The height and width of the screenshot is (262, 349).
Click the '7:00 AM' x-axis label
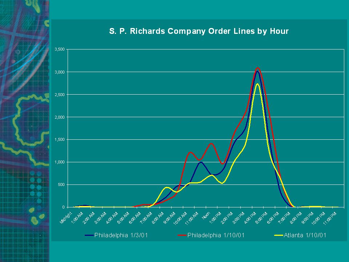pos(147,218)
